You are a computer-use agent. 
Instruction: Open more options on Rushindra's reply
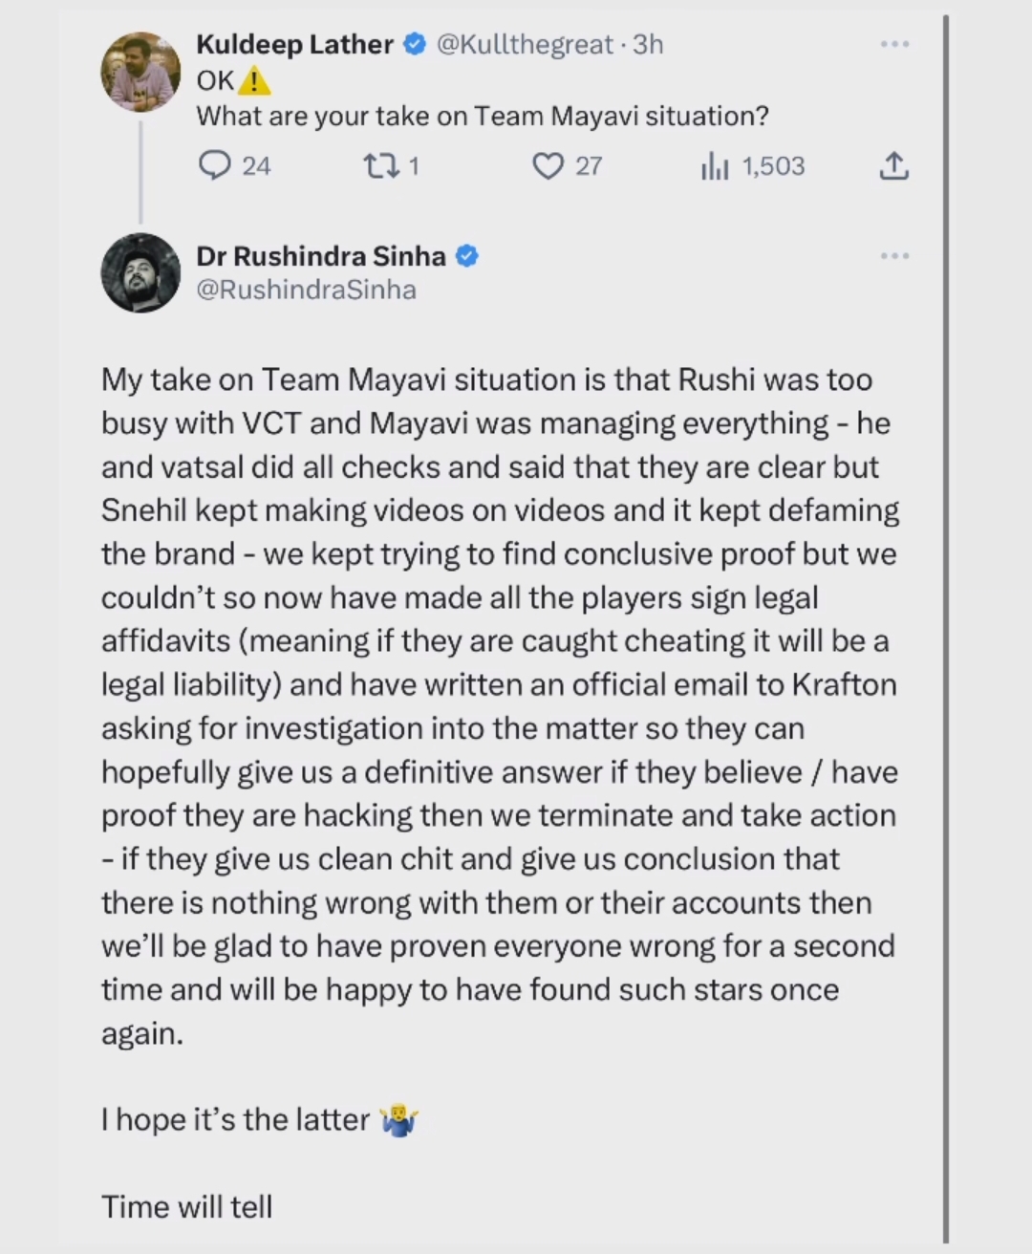click(x=894, y=255)
